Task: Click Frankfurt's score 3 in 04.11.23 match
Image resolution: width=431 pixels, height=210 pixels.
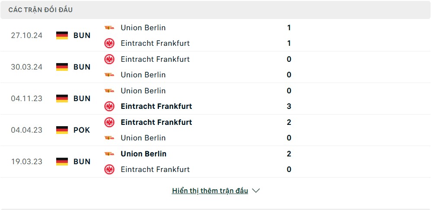Action: (289, 106)
